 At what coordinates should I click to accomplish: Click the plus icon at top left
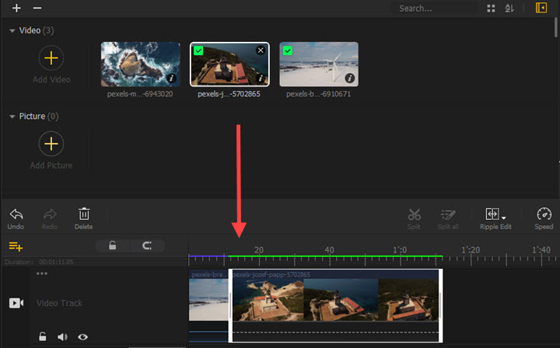16,8
